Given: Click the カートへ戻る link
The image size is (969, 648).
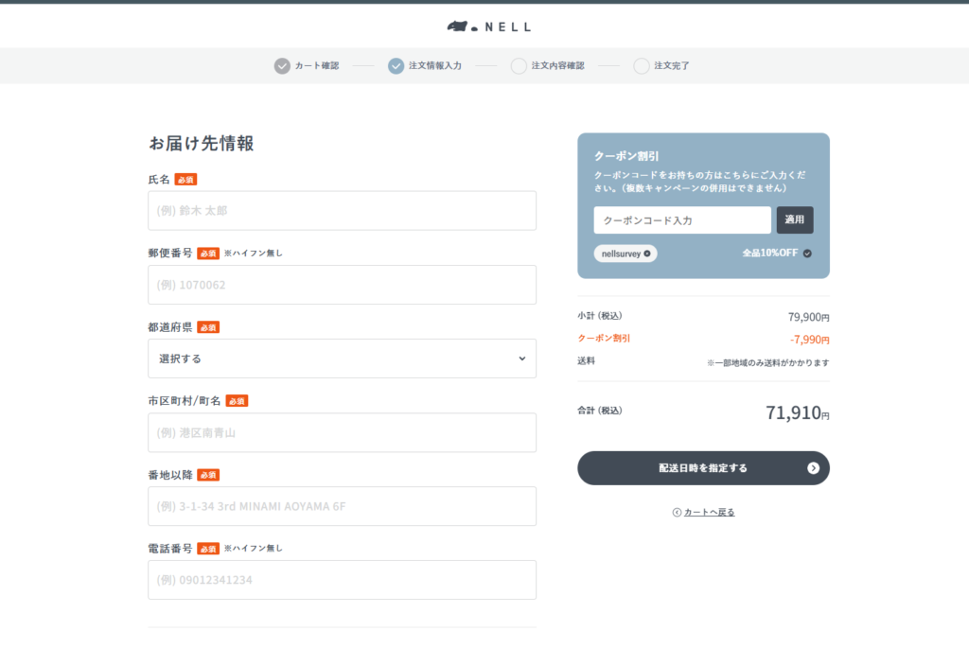Looking at the screenshot, I should [709, 513].
